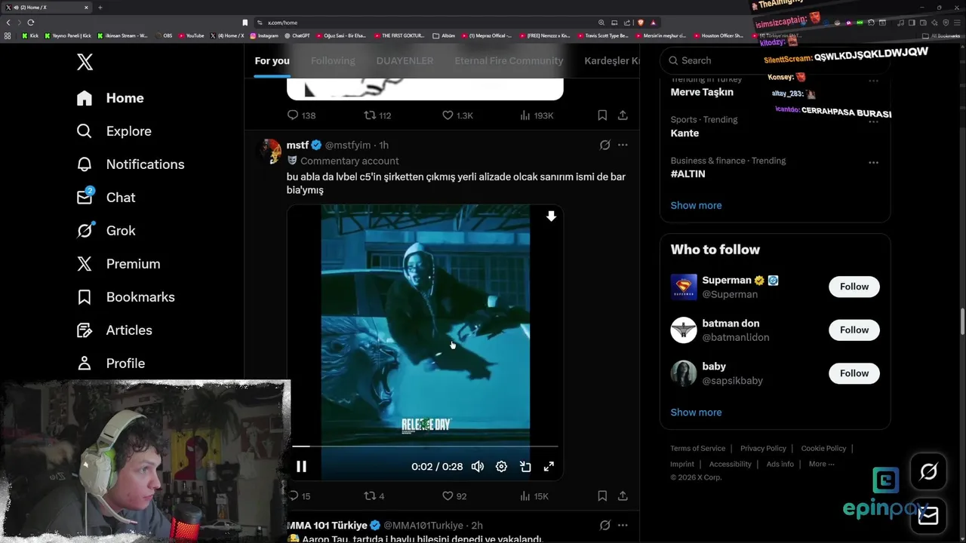Open Grok from the sidebar
Image resolution: width=966 pixels, height=543 pixels.
pos(106,231)
